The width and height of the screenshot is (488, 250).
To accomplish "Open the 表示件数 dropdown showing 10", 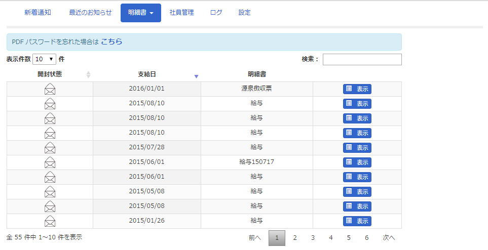I will 45,59.
